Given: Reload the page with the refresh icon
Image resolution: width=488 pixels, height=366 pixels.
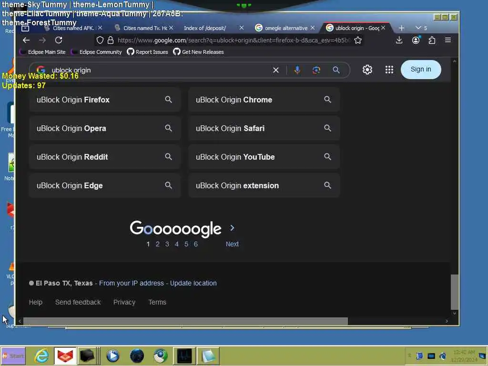Looking at the screenshot, I should [x=59, y=40].
